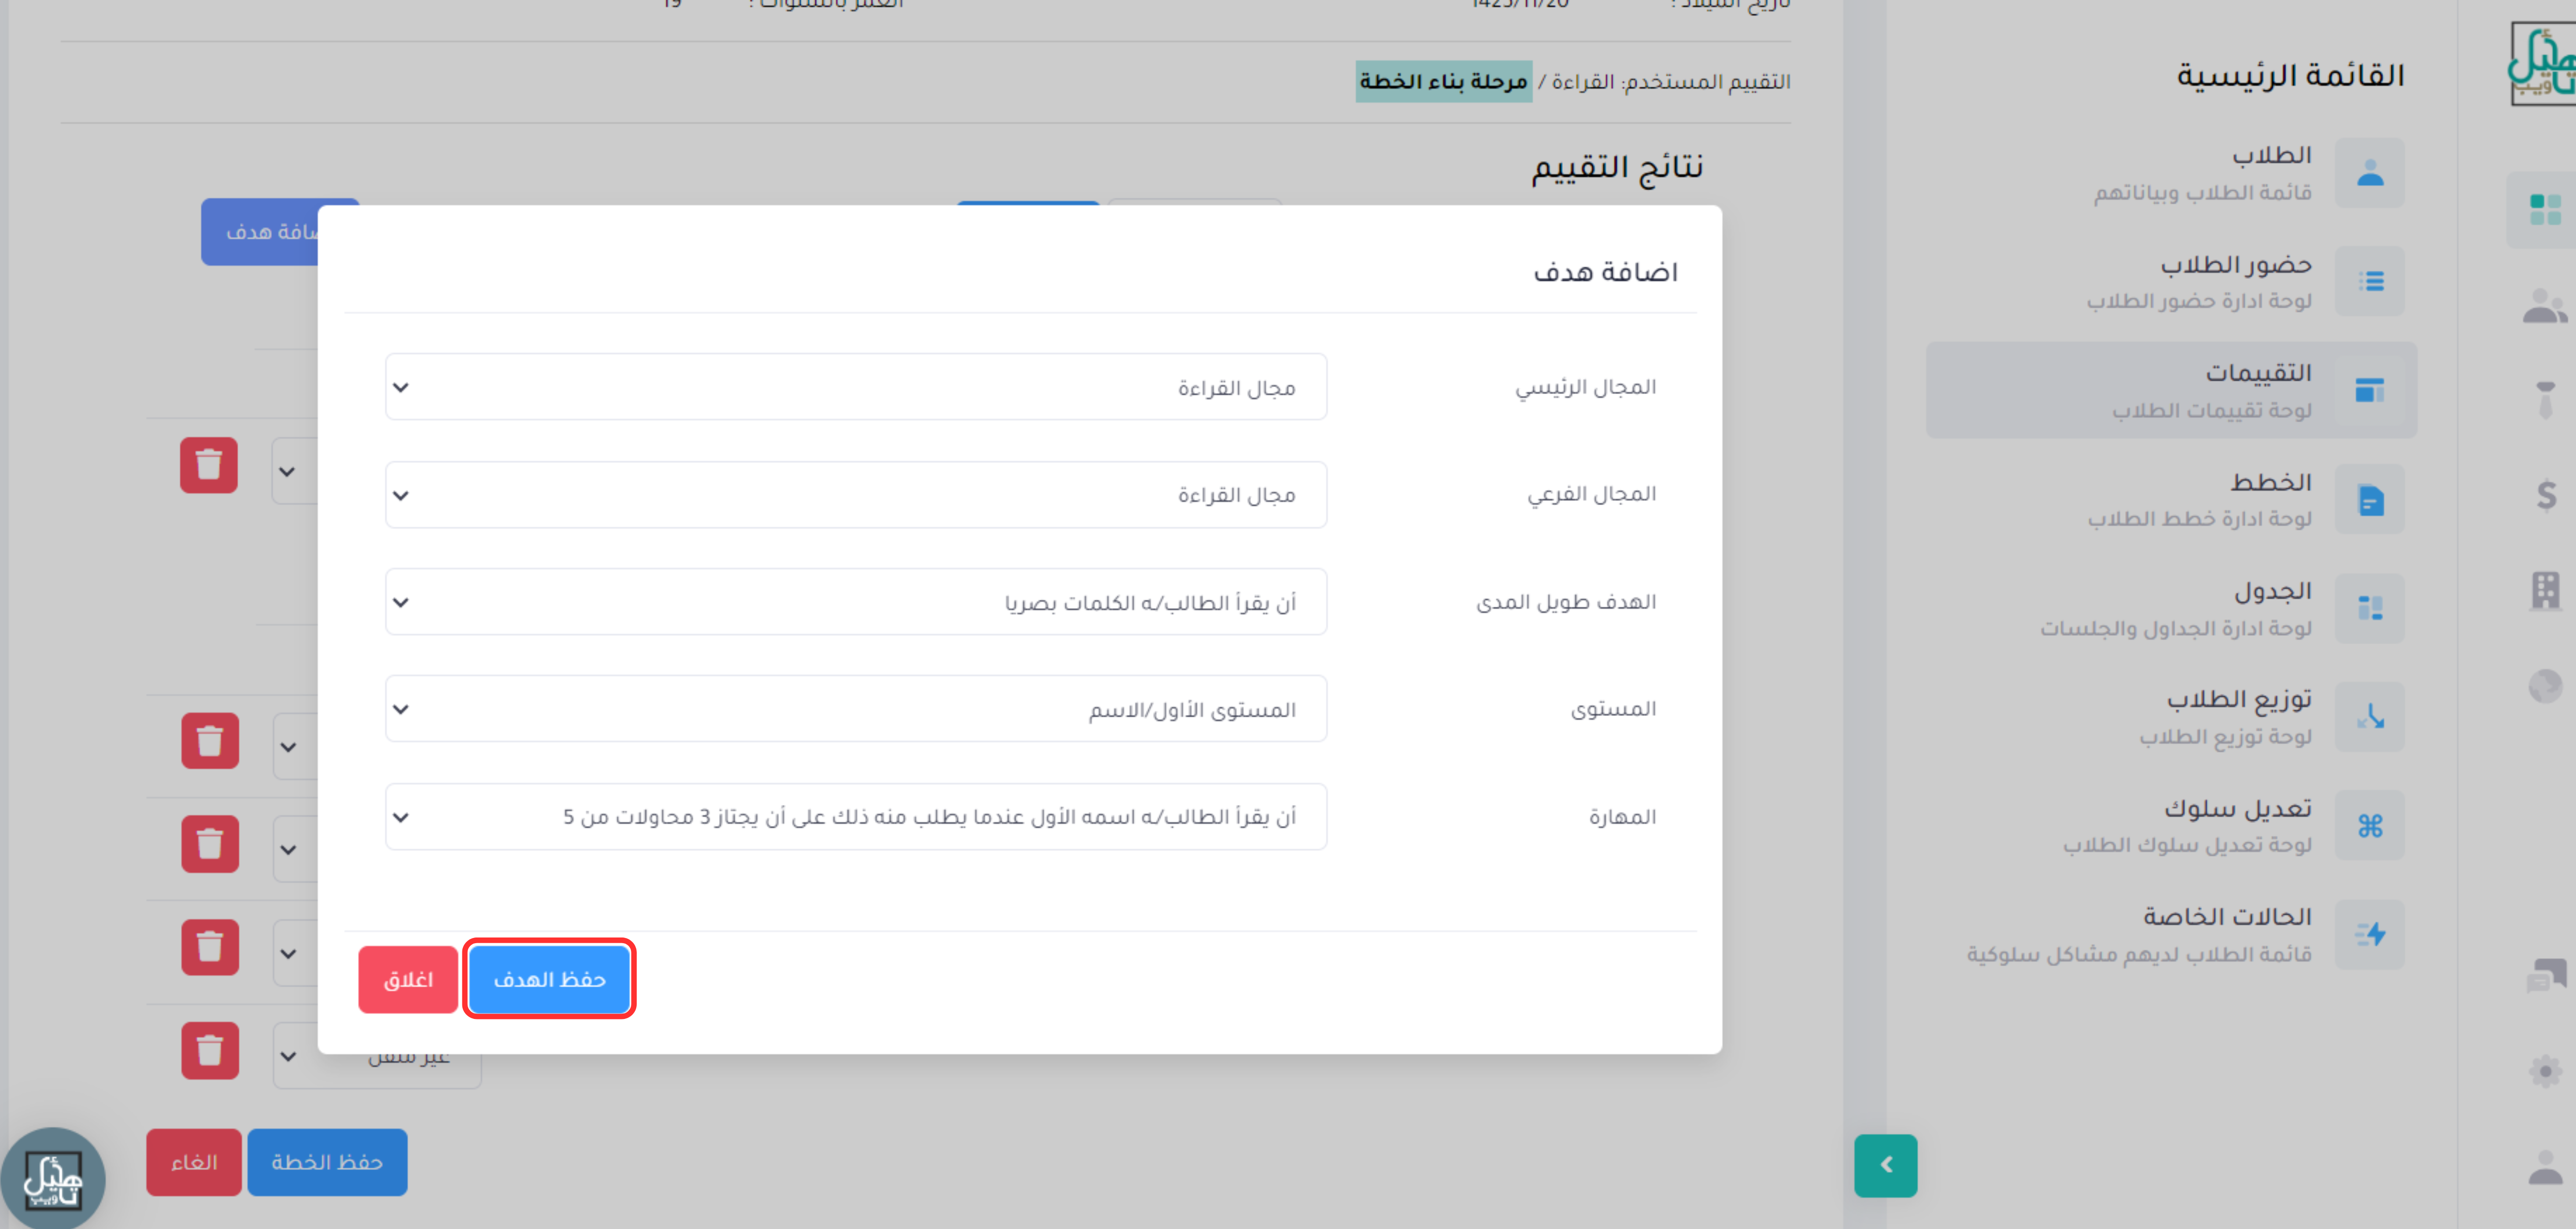Click حفظ الخطة save plan button
This screenshot has height=1229, width=2576.
click(327, 1161)
